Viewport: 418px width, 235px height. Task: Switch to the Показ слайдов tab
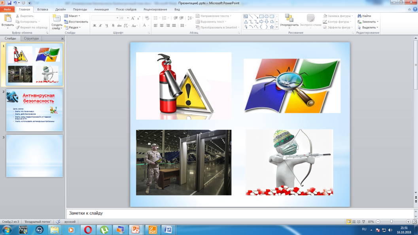click(126, 9)
